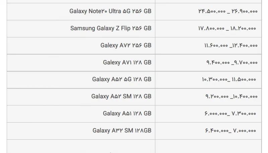
Task: Click the model-name cell below Galaxy A32 SM
Action: point(81,146)
